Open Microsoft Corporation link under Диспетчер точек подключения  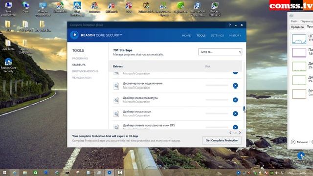[136, 88]
